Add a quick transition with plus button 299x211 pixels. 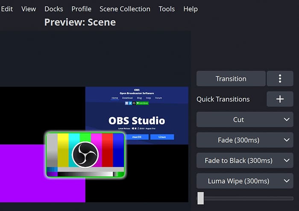[x=280, y=99]
